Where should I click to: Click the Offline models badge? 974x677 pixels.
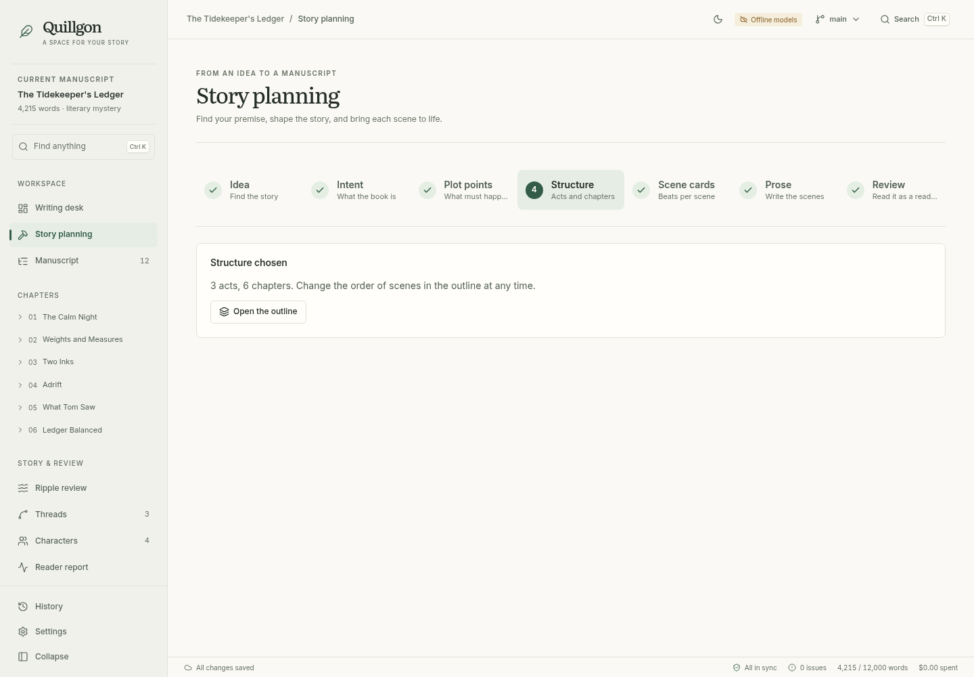point(768,20)
